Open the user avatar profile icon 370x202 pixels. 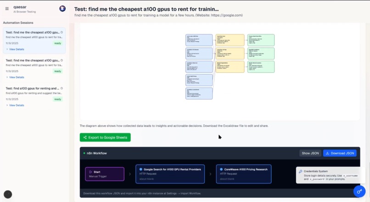62,9
